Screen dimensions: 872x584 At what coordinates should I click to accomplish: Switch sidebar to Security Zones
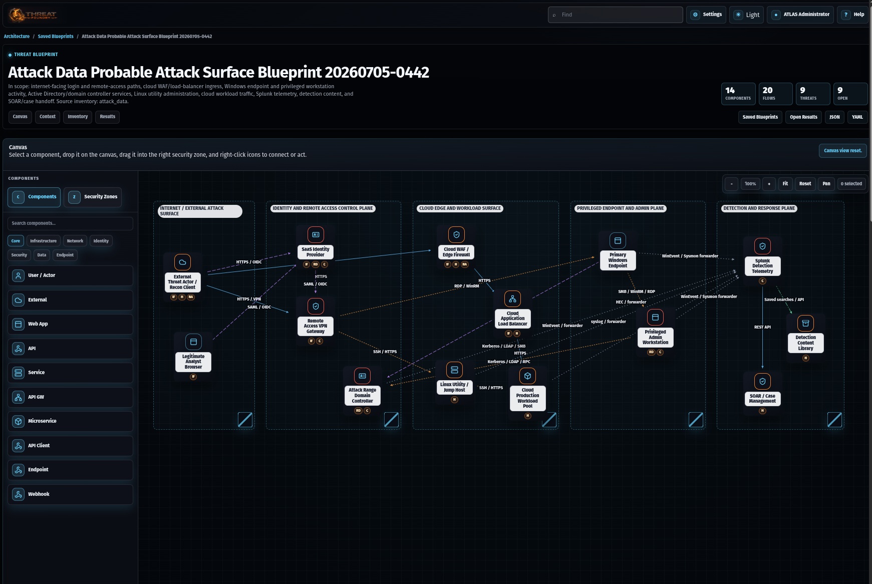[x=93, y=197]
